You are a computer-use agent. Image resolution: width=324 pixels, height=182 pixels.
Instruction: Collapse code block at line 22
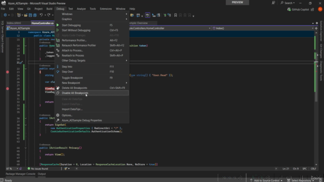tap(26, 69)
